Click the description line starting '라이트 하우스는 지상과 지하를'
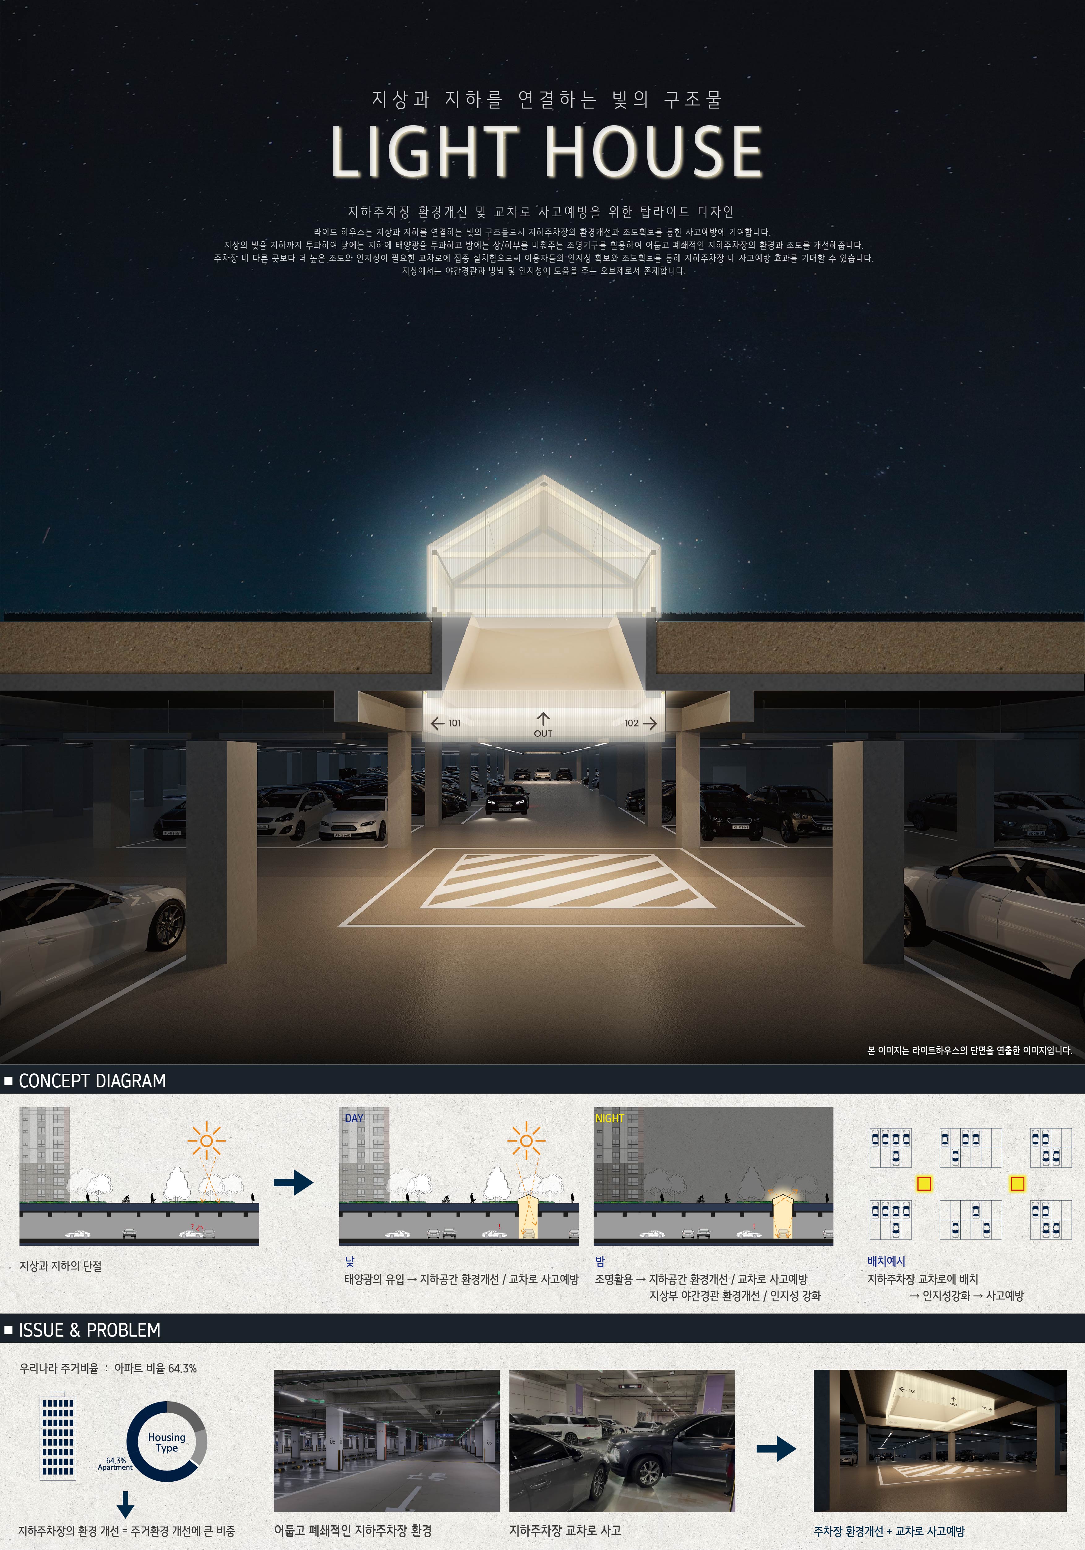Screen dimensions: 1085x1550 pos(542,232)
